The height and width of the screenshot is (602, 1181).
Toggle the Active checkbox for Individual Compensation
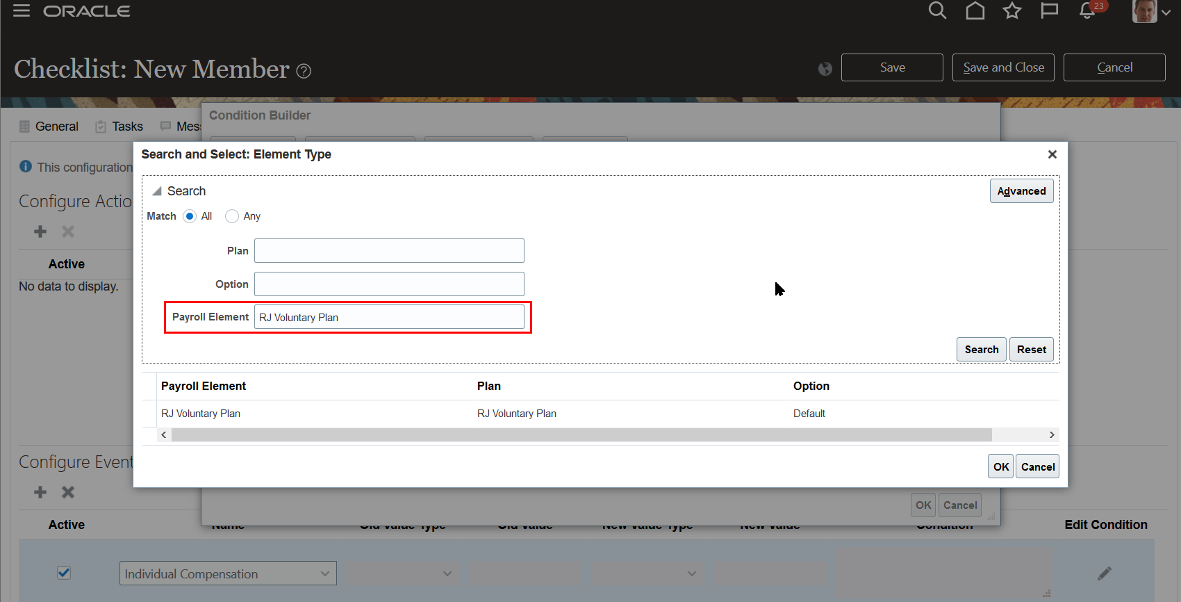click(64, 573)
